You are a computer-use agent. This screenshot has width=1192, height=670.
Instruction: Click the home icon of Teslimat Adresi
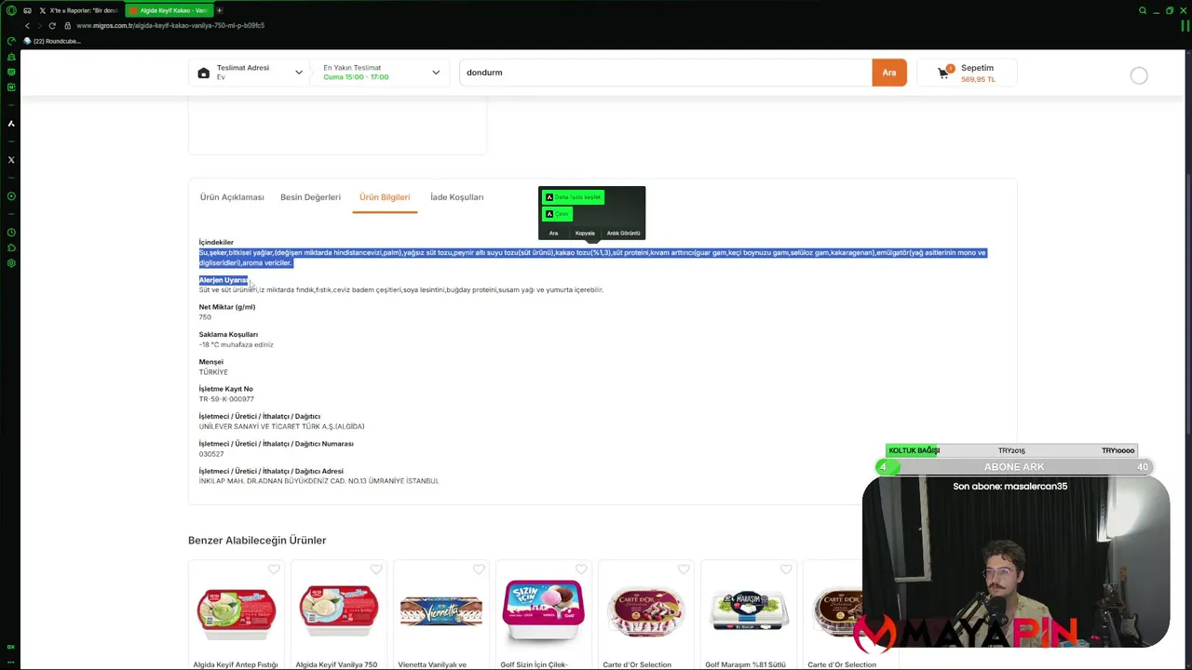tap(204, 73)
